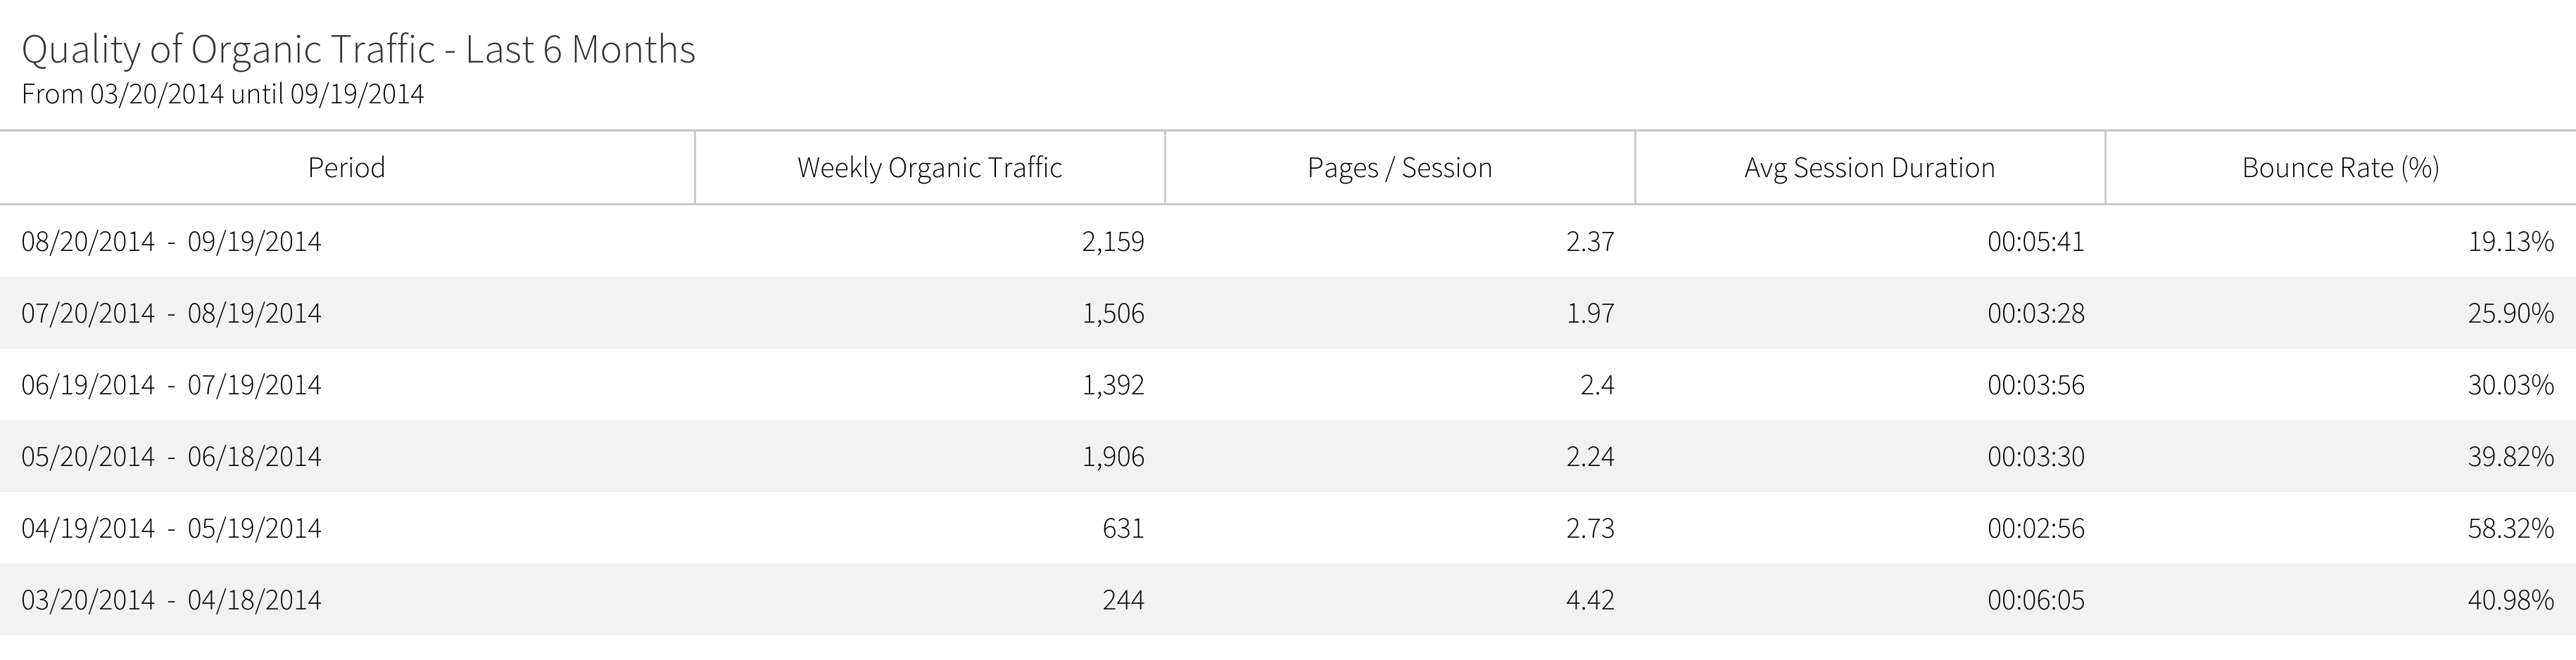Image resolution: width=2576 pixels, height=660 pixels.
Task: Select the 03/20/2014 - 04/18/2014 period row
Action: coord(171,600)
